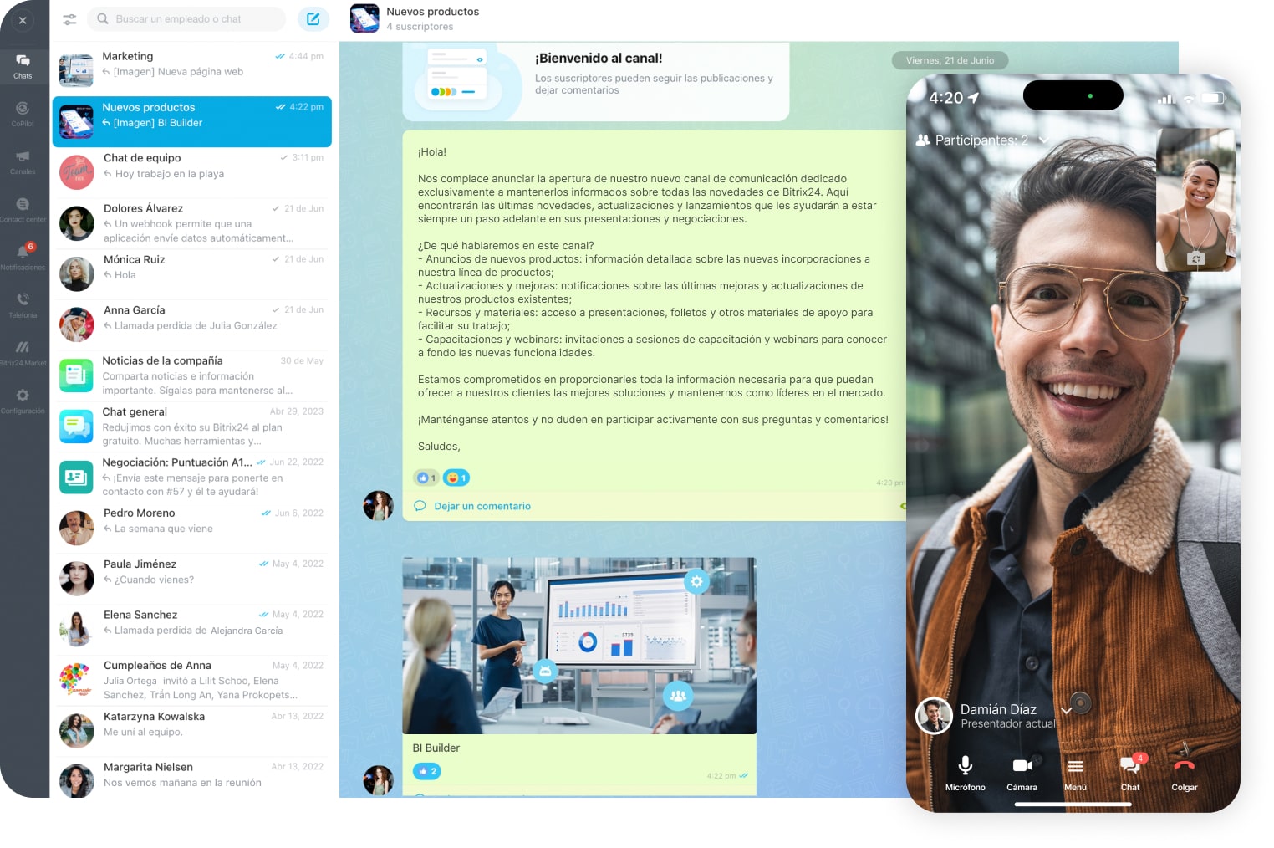This screenshot has width=1274, height=848.
Task: Open the BI Builder image preview
Action: (x=578, y=646)
